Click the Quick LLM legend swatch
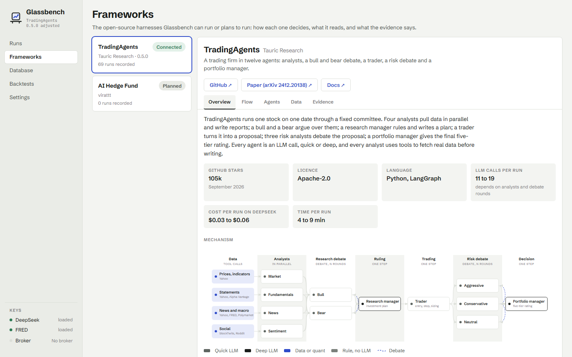This screenshot has height=357, width=572. point(207,351)
